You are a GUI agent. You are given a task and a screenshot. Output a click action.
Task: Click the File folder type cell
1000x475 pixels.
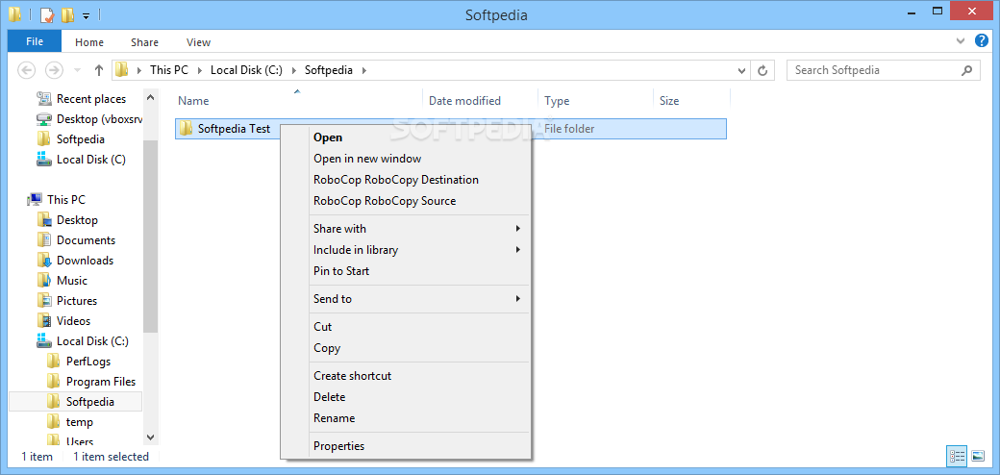[569, 129]
